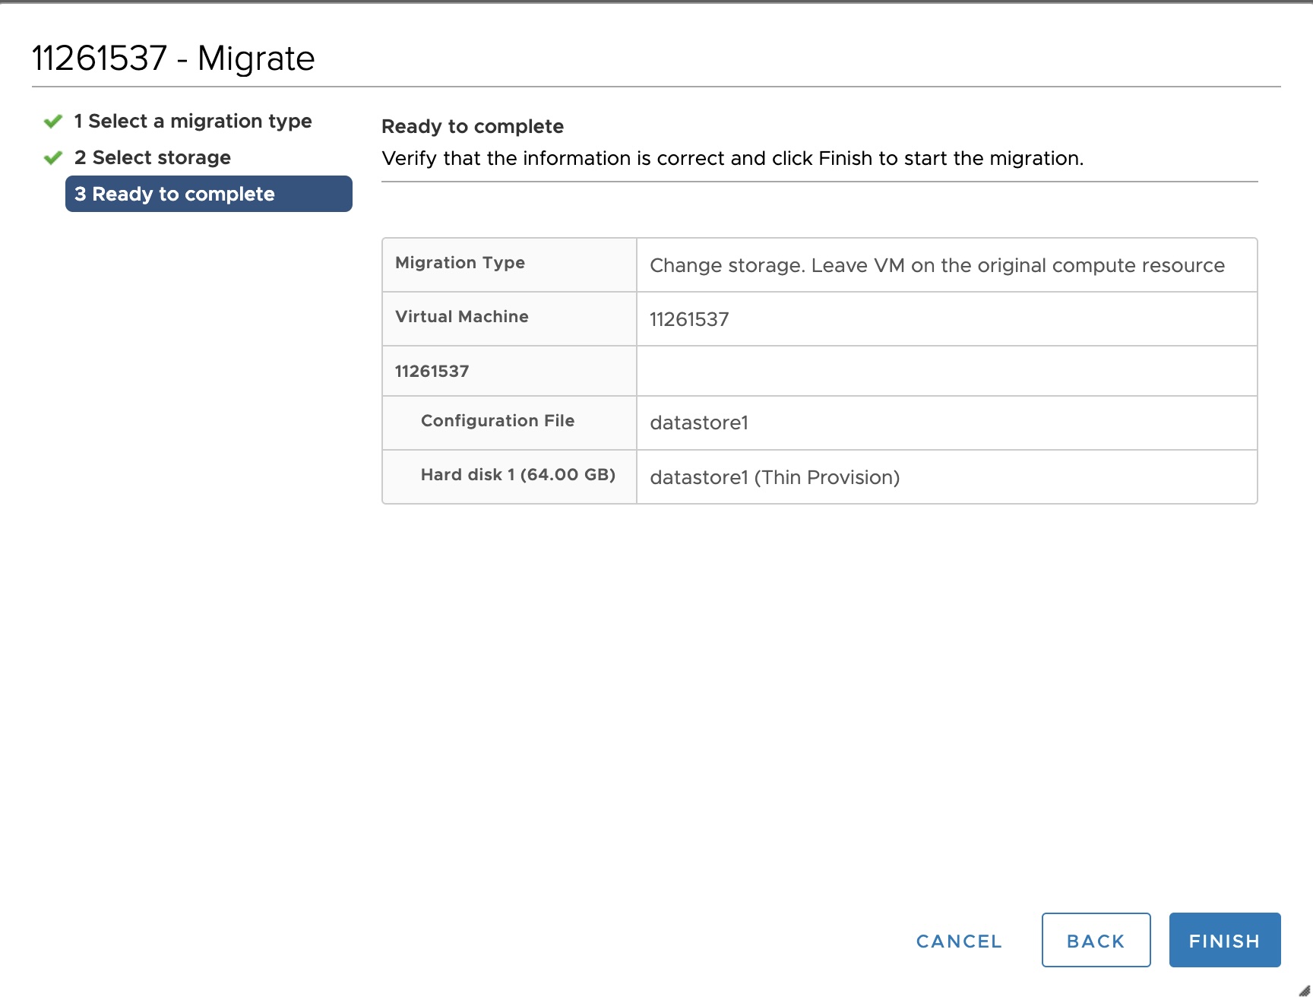The height and width of the screenshot is (1000, 1313).
Task: Click the datastore1 (Thin Provision) cell
Action: (774, 478)
